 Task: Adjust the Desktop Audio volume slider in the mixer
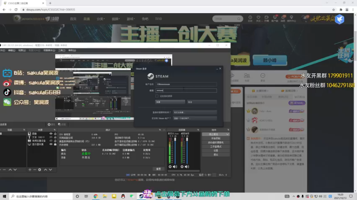[187, 139]
